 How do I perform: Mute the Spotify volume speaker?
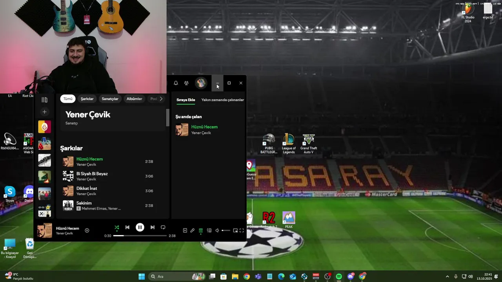(x=217, y=230)
